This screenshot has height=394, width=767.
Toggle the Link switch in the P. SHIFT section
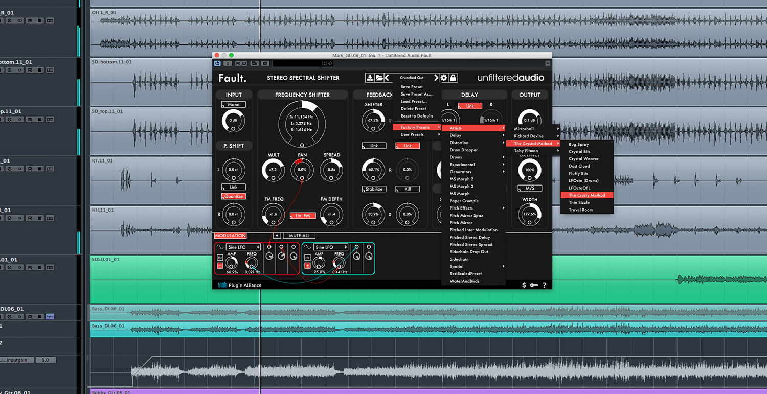(233, 187)
